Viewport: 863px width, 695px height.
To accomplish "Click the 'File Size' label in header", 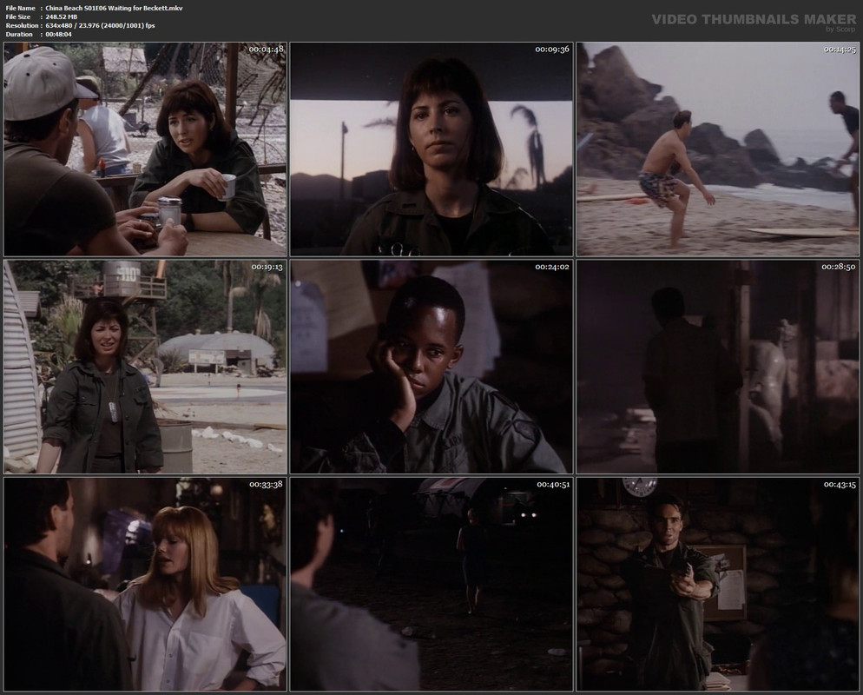I will (18, 17).
